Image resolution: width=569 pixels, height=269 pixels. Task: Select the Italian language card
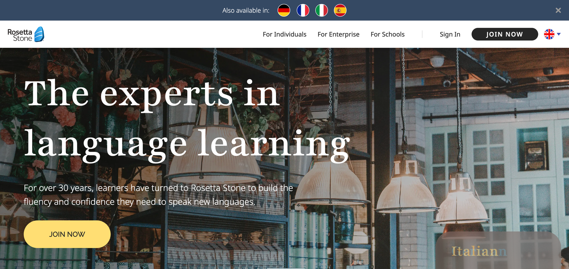point(498,251)
